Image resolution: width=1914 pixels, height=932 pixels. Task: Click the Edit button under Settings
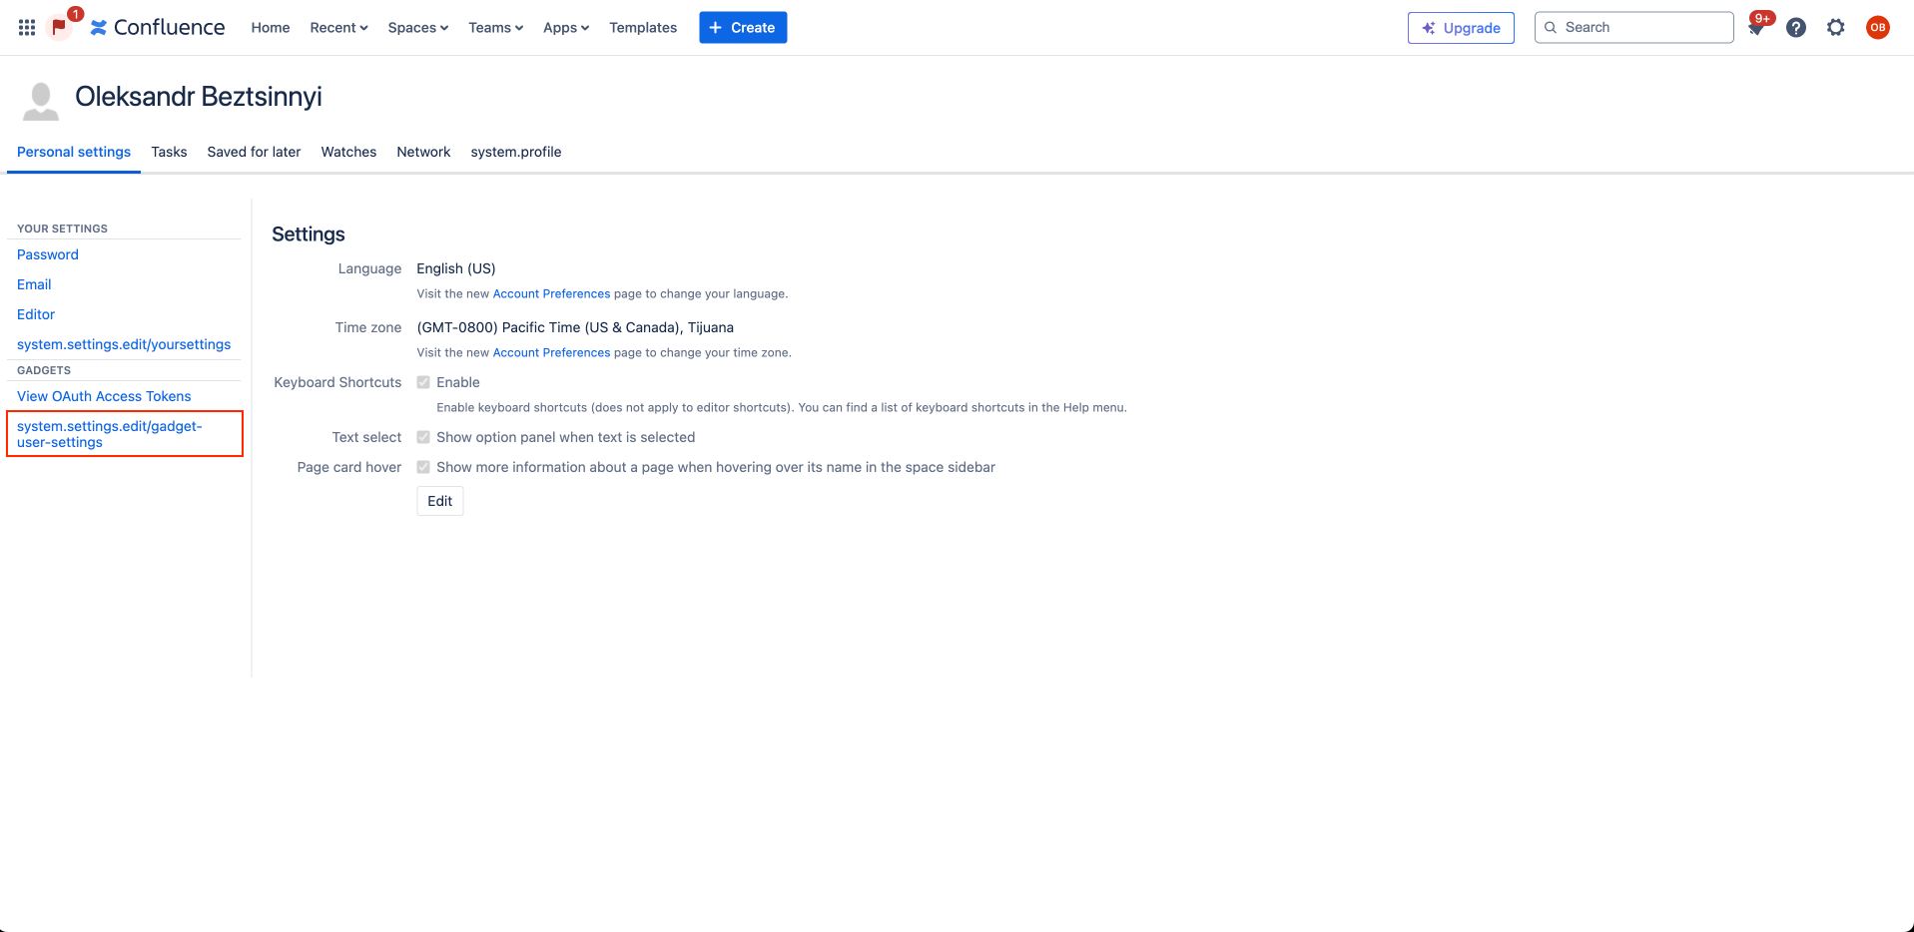pyautogui.click(x=440, y=501)
